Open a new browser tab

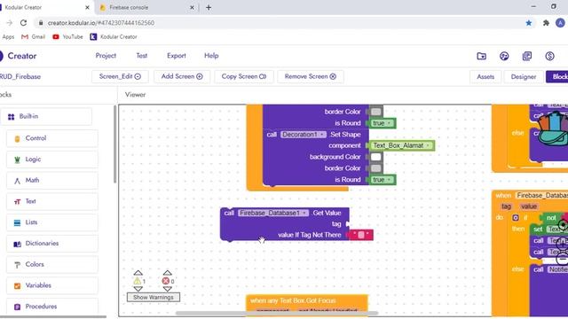[209, 7]
